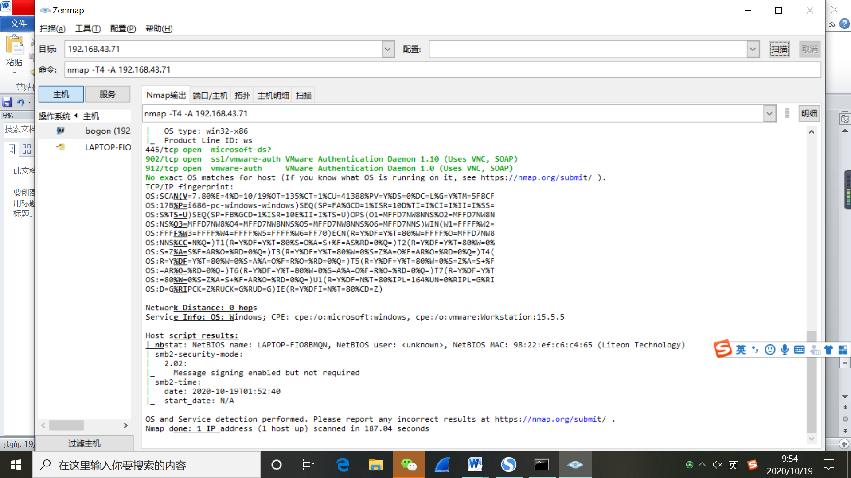
Task: Open the 工具(T) menu
Action: 88,29
